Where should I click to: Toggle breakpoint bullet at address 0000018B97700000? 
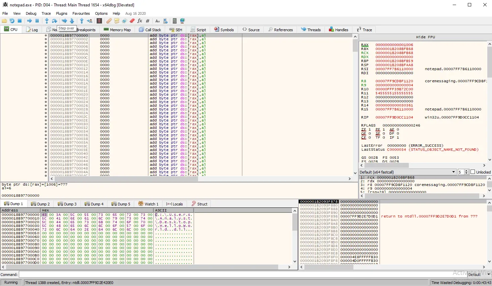[x=46, y=36]
